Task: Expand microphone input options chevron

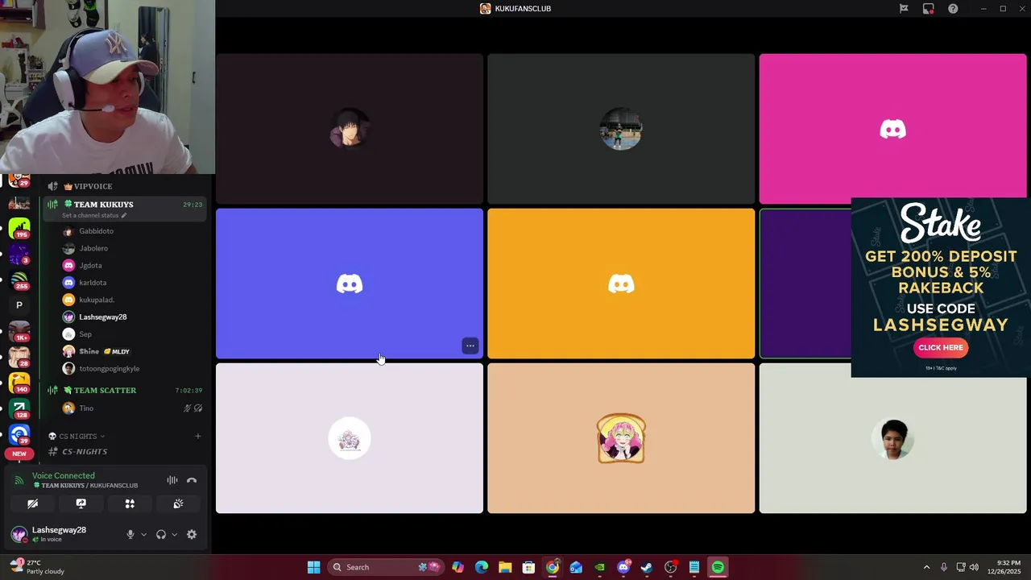Action: click(144, 534)
